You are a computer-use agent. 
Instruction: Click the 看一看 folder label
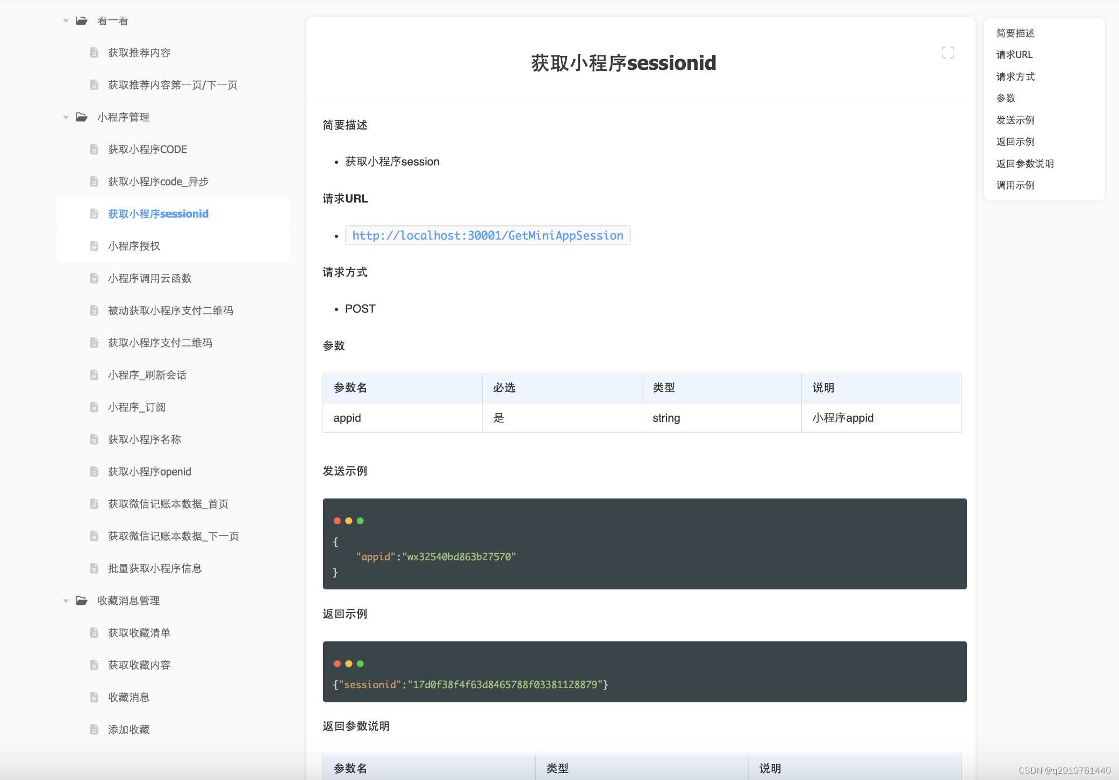[x=113, y=21]
